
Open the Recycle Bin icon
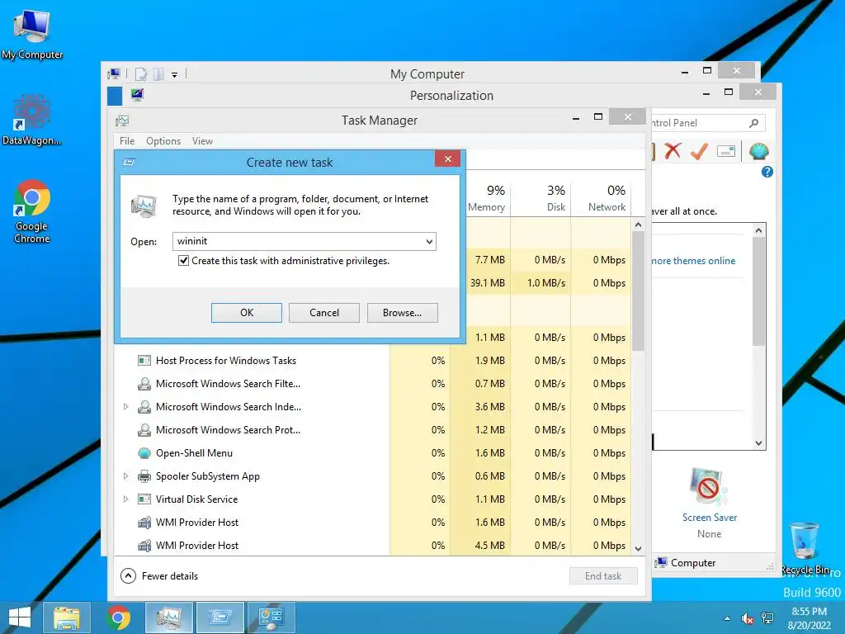pos(804,548)
